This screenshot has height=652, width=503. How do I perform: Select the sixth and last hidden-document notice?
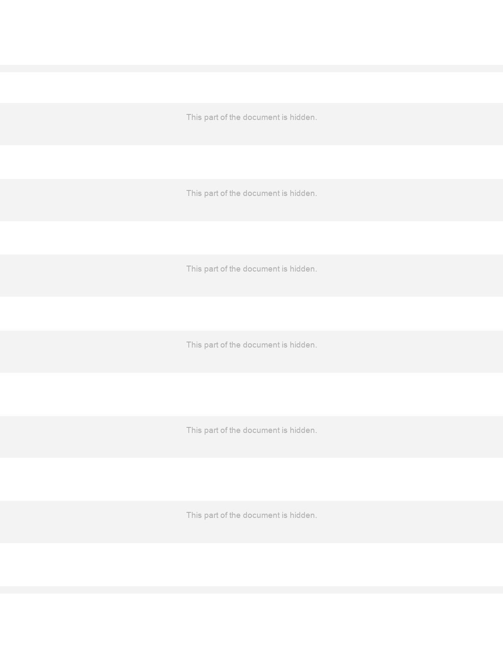click(251, 515)
